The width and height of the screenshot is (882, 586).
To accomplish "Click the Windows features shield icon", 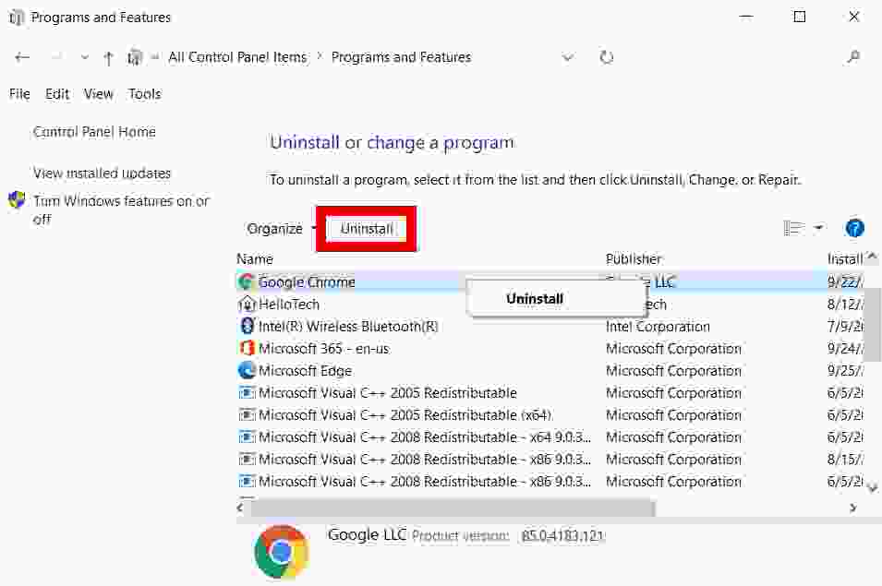I will [17, 200].
